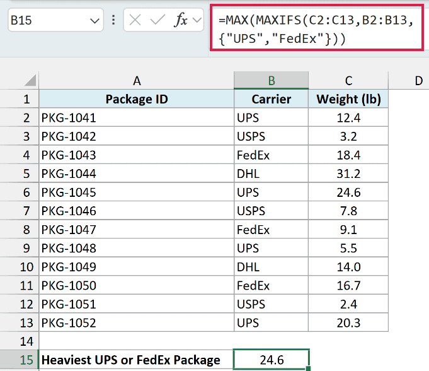This screenshot has width=429, height=371.
Task: Select row 1 header
Action: tap(20, 99)
